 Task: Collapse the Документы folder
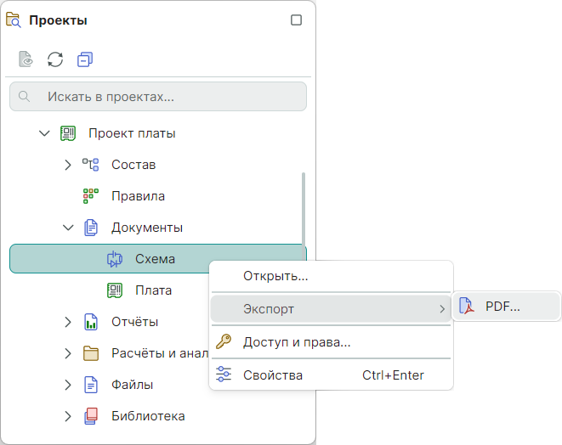(x=68, y=228)
